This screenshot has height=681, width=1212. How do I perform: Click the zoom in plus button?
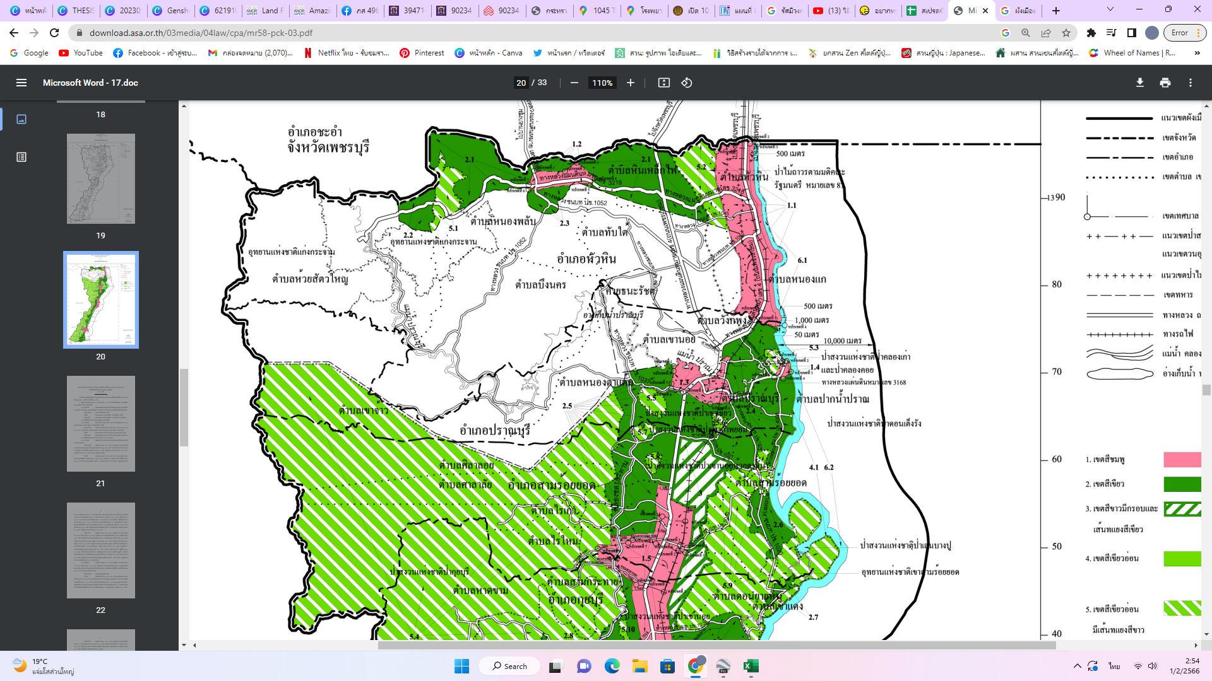click(630, 83)
